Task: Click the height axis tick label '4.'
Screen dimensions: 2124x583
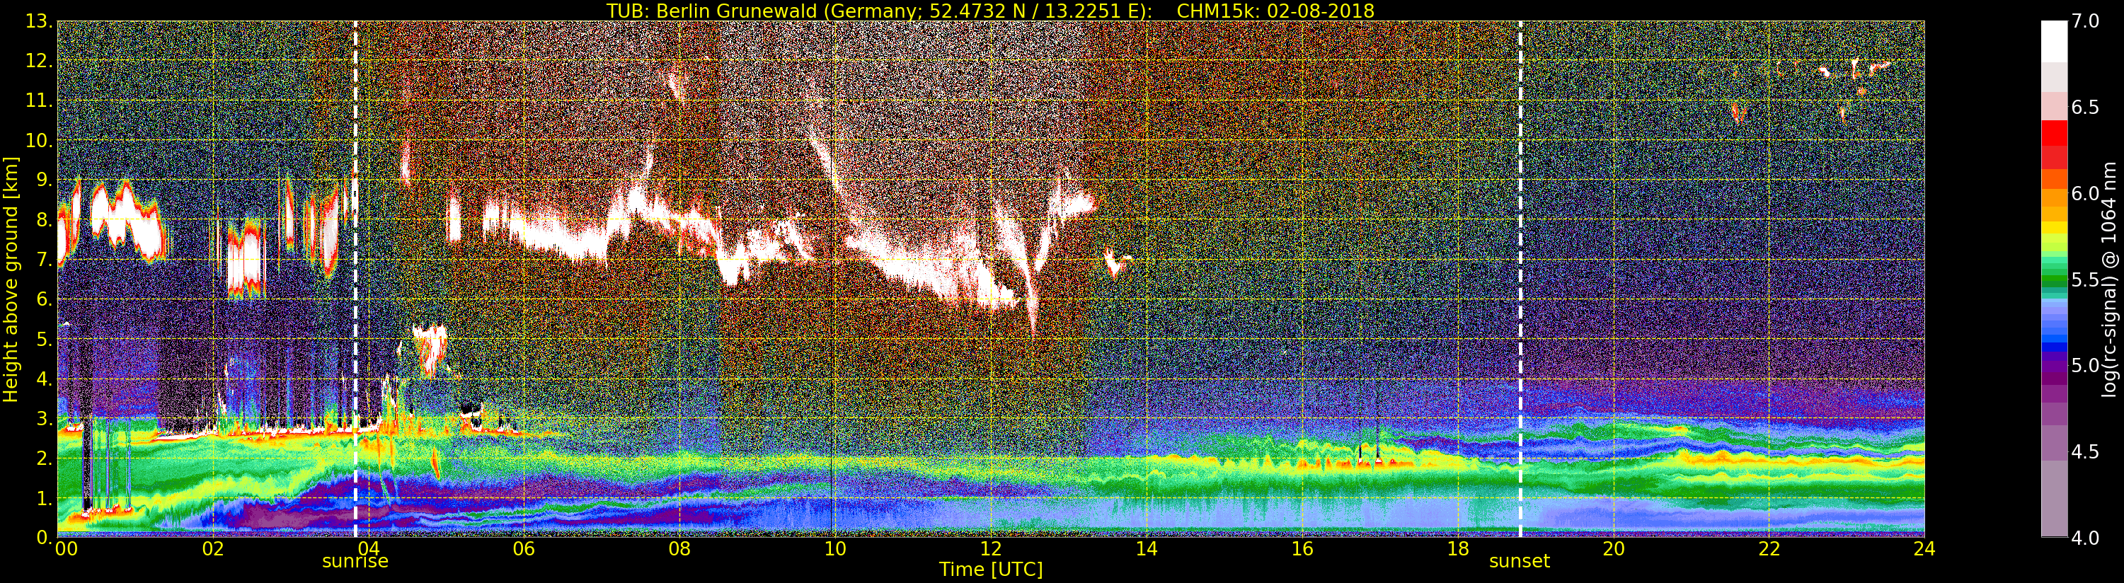Action: [x=45, y=379]
